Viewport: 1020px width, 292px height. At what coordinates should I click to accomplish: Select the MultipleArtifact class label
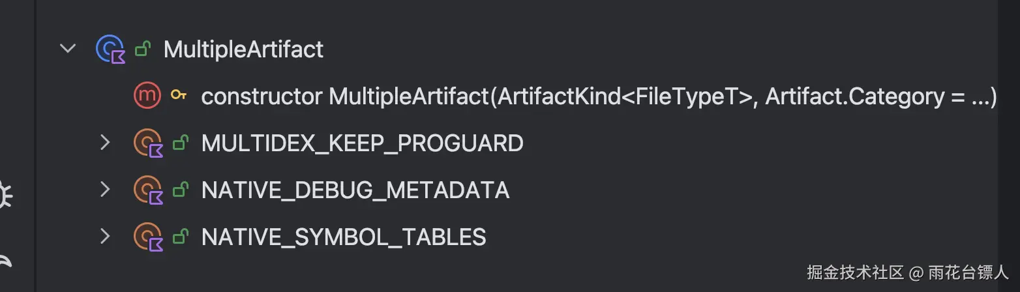coord(243,50)
